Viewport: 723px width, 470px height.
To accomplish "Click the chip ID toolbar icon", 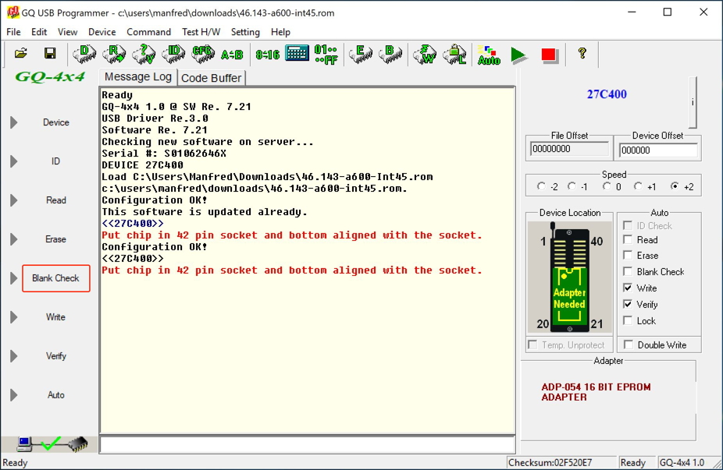I will tap(173, 54).
